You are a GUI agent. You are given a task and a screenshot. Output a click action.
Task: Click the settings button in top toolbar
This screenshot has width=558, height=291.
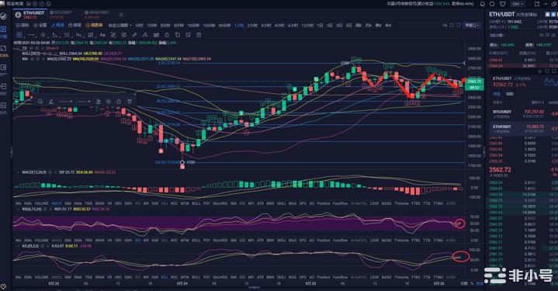click(x=40, y=26)
